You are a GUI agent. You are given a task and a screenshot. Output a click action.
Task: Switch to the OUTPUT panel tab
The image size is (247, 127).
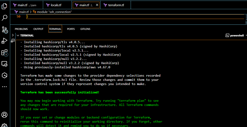point(38,29)
